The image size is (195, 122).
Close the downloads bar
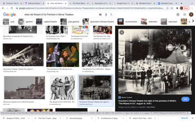(192, 118)
